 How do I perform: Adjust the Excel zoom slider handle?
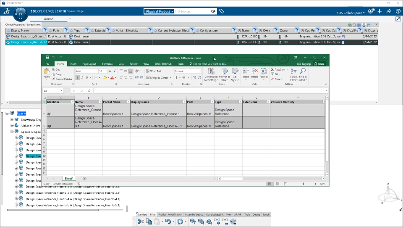click(x=303, y=184)
